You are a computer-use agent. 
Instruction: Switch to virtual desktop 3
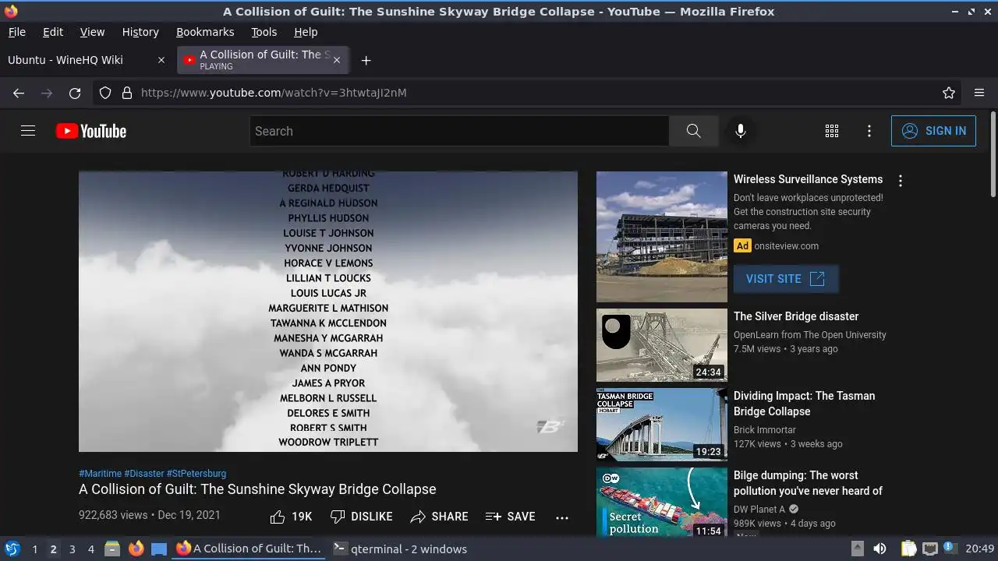coord(72,549)
